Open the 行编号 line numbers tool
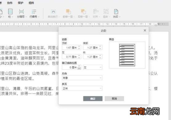 click(x=34, y=13)
